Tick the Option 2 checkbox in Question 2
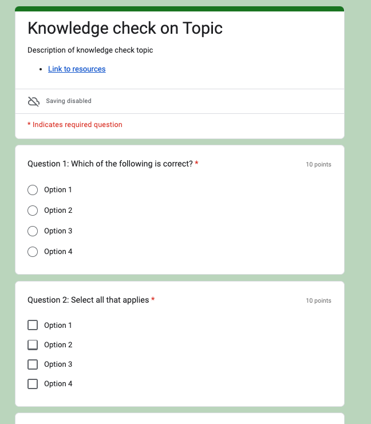371x424 pixels. click(x=33, y=345)
